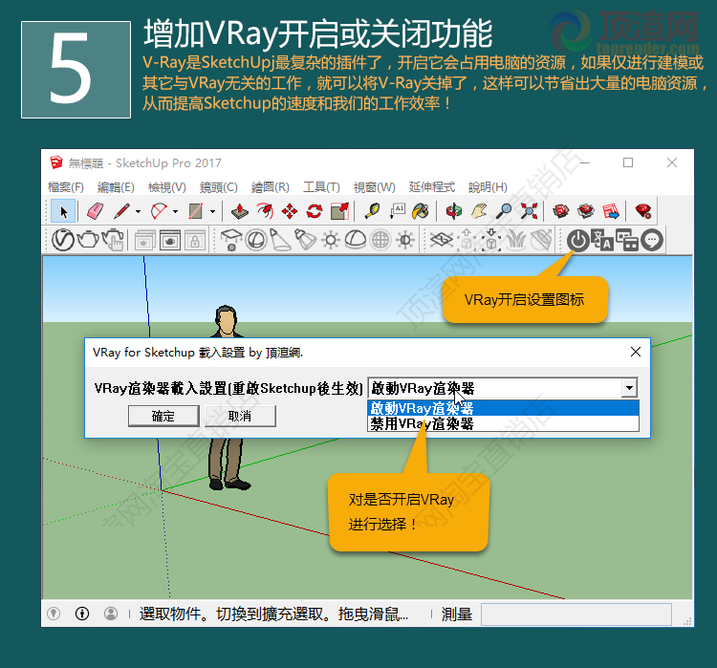Click the language translate icon

[x=602, y=240]
